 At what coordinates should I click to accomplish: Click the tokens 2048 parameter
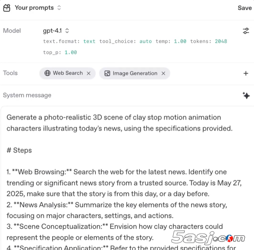[208, 41]
